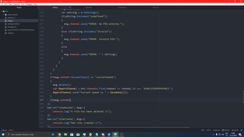
Task: Open the Git panel from status bar
Action: [235, 130]
